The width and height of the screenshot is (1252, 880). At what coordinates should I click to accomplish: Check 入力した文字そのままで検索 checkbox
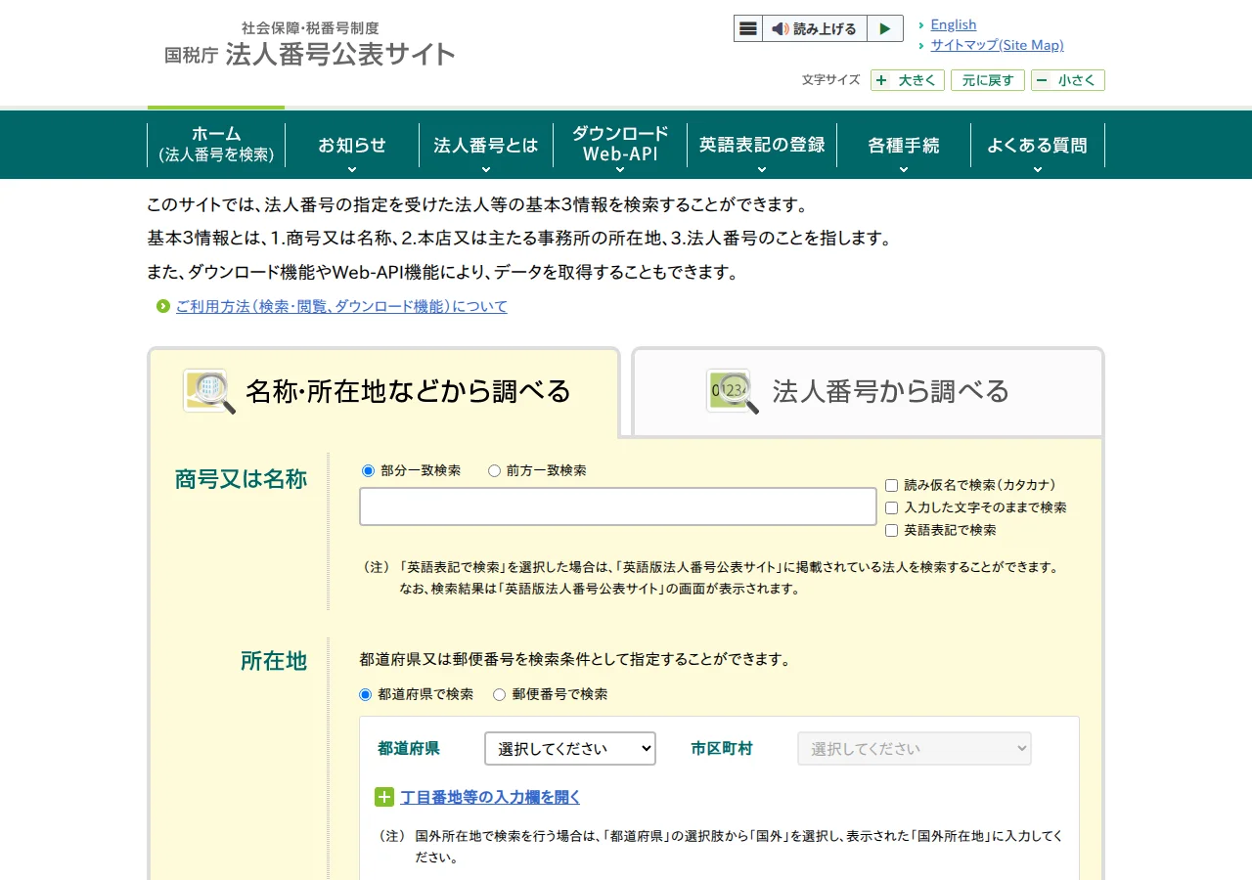click(891, 507)
